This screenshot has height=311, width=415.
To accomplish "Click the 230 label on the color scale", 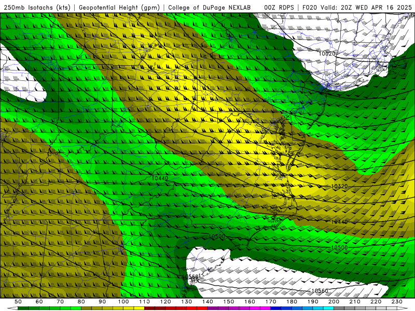I will pos(397,302).
